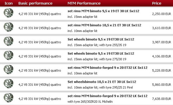Click the Icon column header
The image size is (173, 105).
click(9, 3)
